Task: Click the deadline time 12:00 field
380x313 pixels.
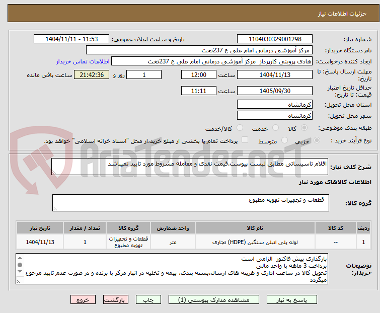Action: click(x=199, y=74)
